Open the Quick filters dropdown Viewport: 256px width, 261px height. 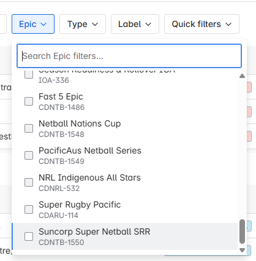click(201, 24)
